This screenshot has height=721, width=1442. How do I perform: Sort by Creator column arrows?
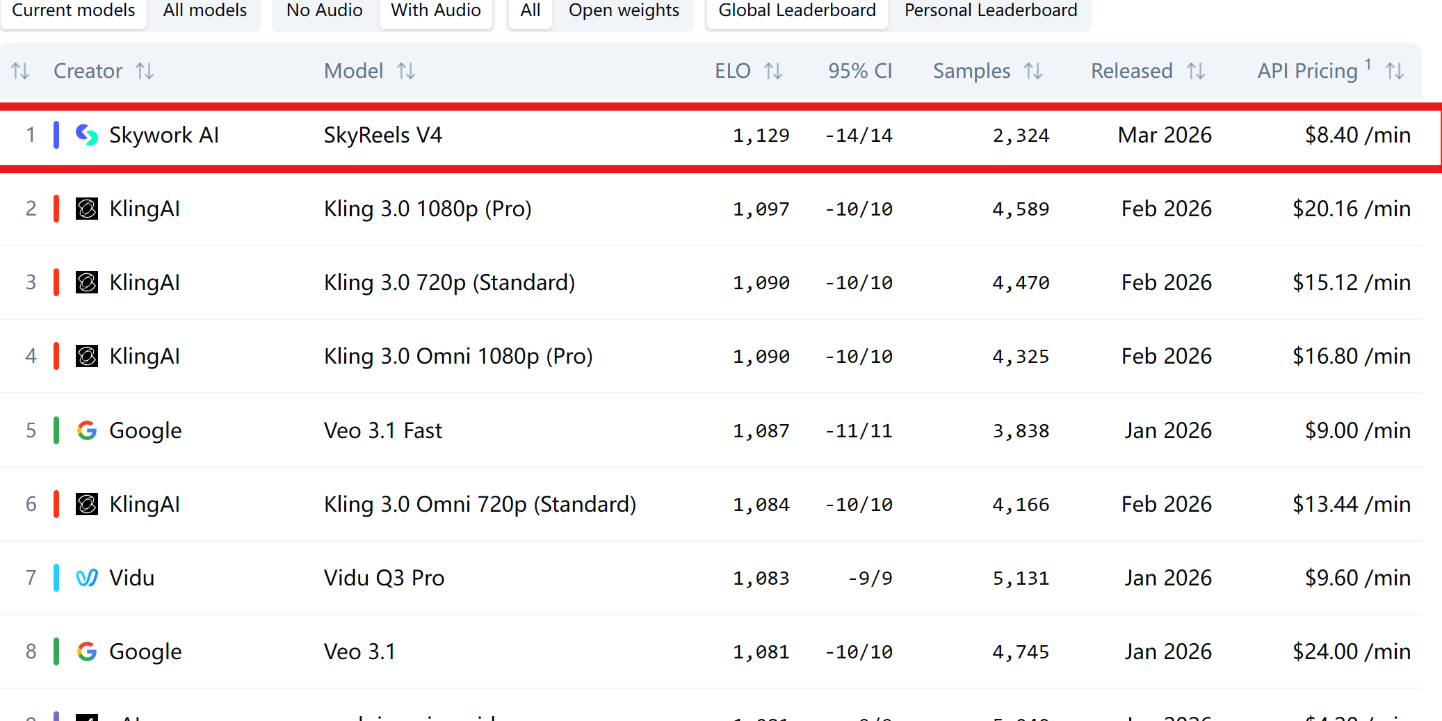click(x=145, y=71)
